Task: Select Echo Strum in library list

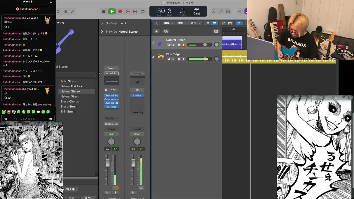Action: 68,81
